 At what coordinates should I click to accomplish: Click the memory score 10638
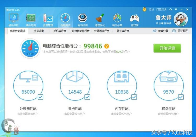(x=122, y=92)
